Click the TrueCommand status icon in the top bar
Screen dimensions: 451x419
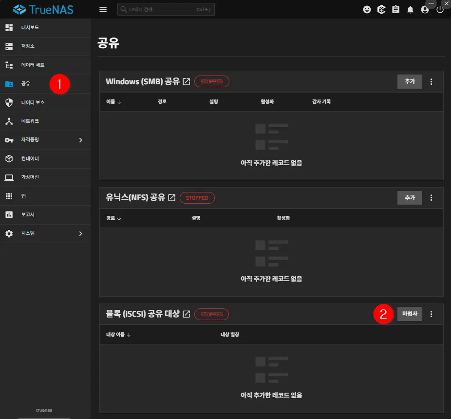(381, 9)
